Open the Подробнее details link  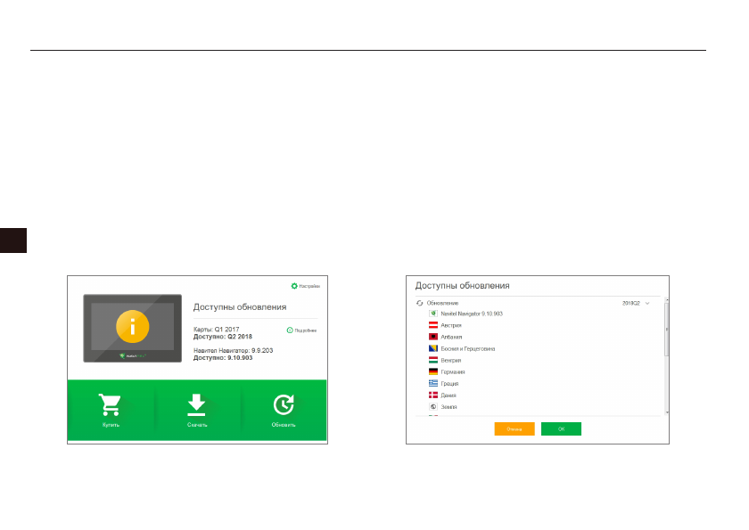pos(301,330)
